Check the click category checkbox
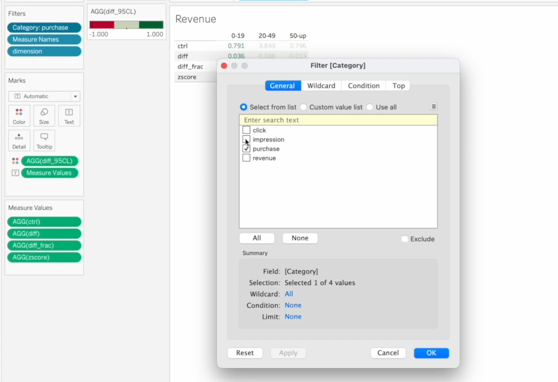The image size is (558, 382). tap(247, 130)
